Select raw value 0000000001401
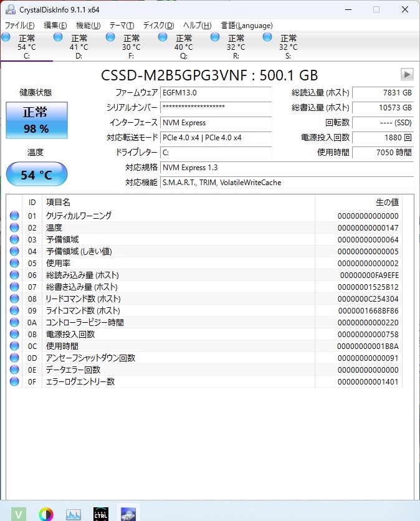The height and width of the screenshot is (521, 420). (x=368, y=382)
